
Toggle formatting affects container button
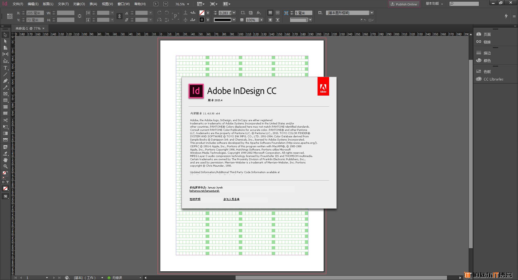pos(4,182)
